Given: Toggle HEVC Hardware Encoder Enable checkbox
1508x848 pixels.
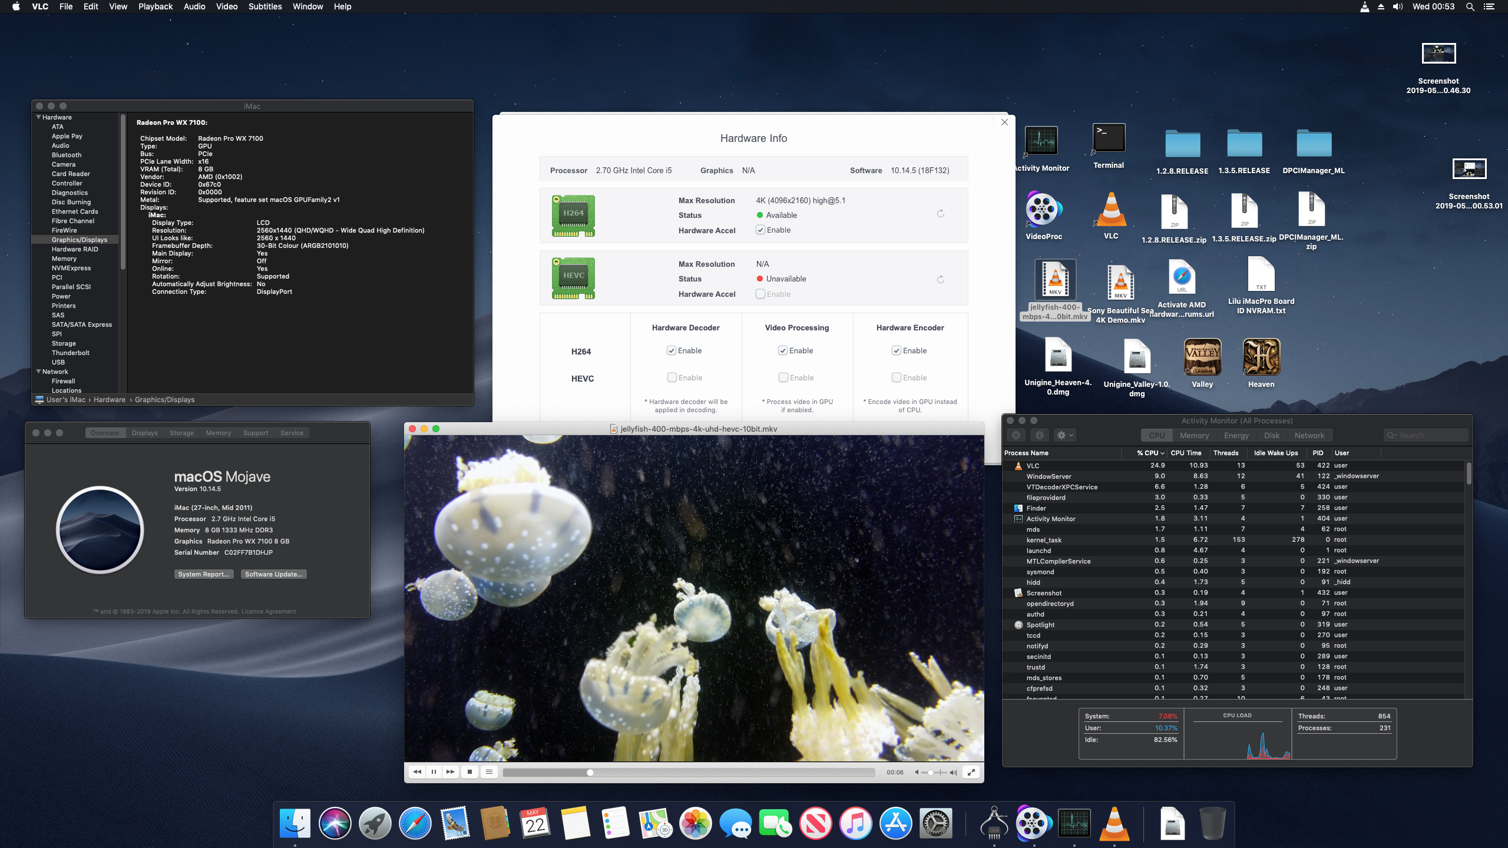Looking at the screenshot, I should point(897,377).
